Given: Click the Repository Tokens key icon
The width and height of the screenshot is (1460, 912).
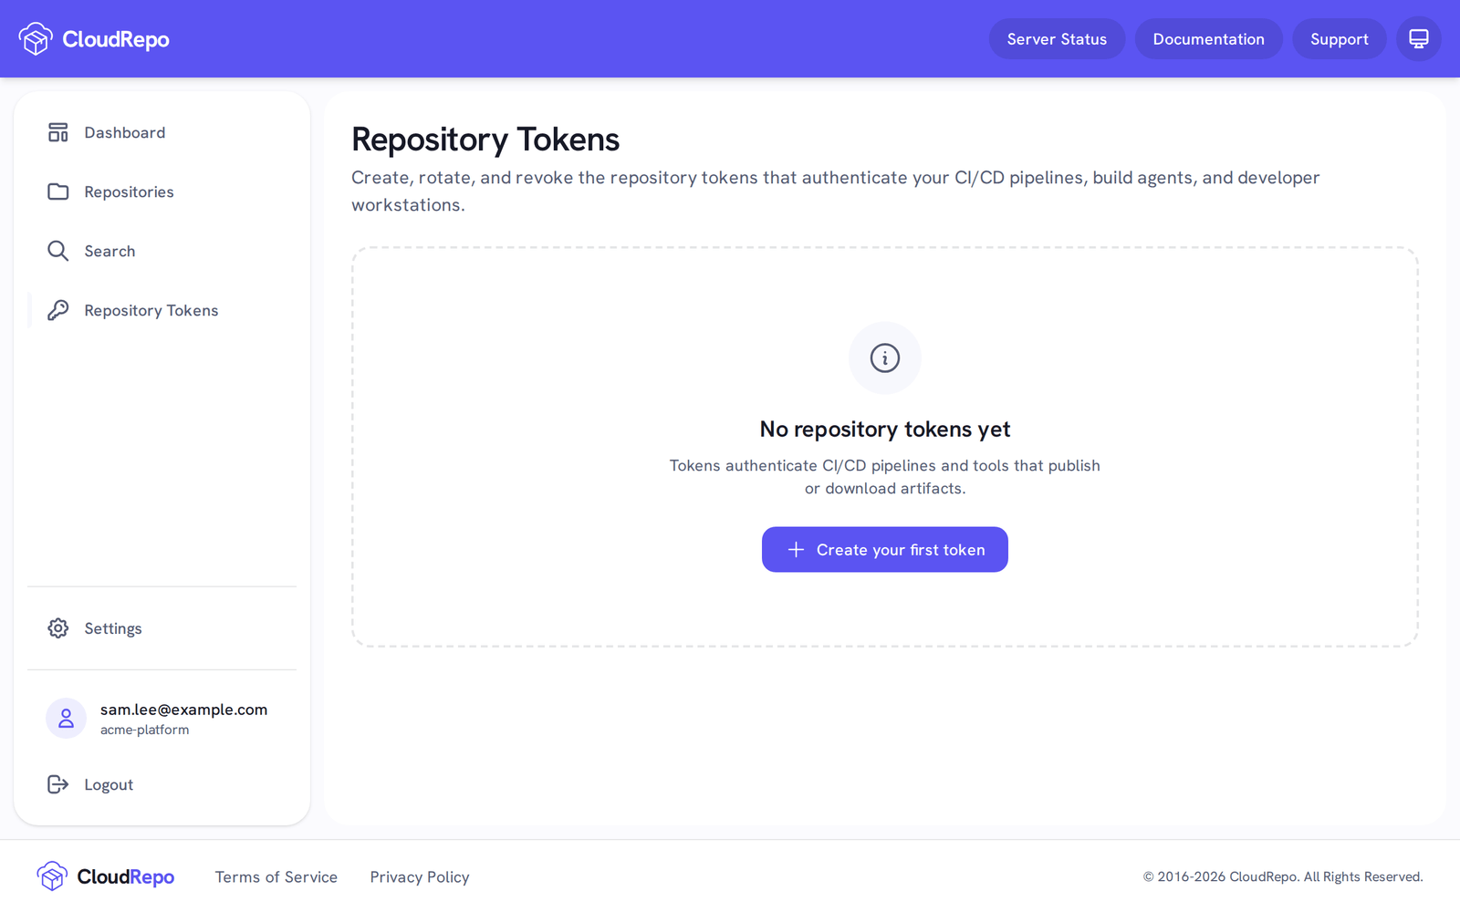Looking at the screenshot, I should [58, 310].
